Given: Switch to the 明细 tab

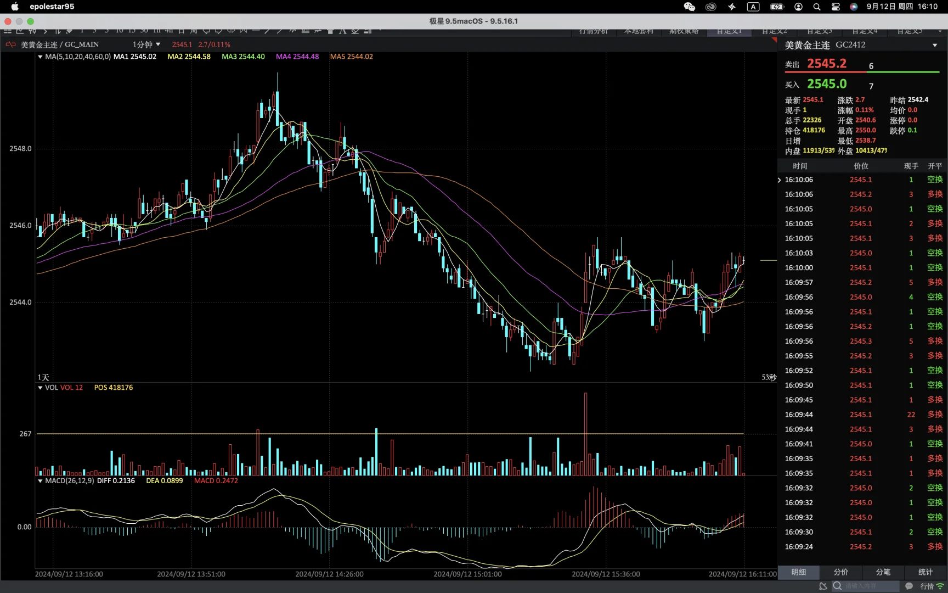Looking at the screenshot, I should (x=799, y=572).
